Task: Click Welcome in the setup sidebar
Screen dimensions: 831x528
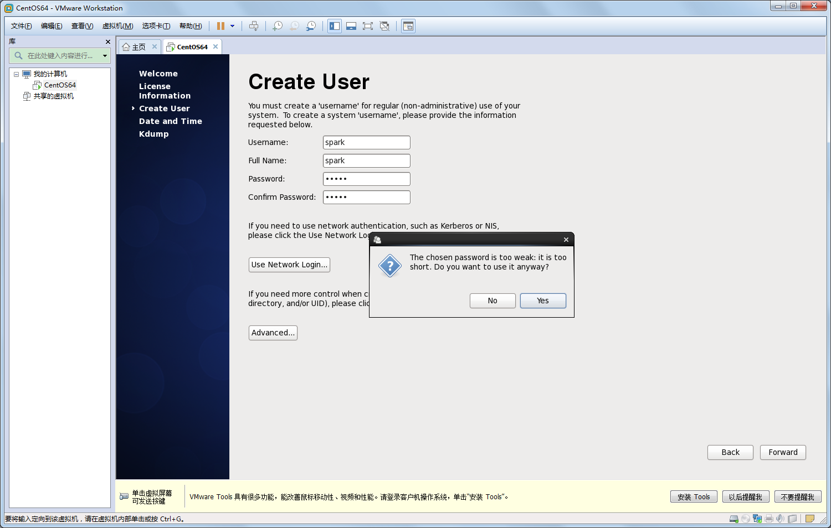Action: pos(158,74)
